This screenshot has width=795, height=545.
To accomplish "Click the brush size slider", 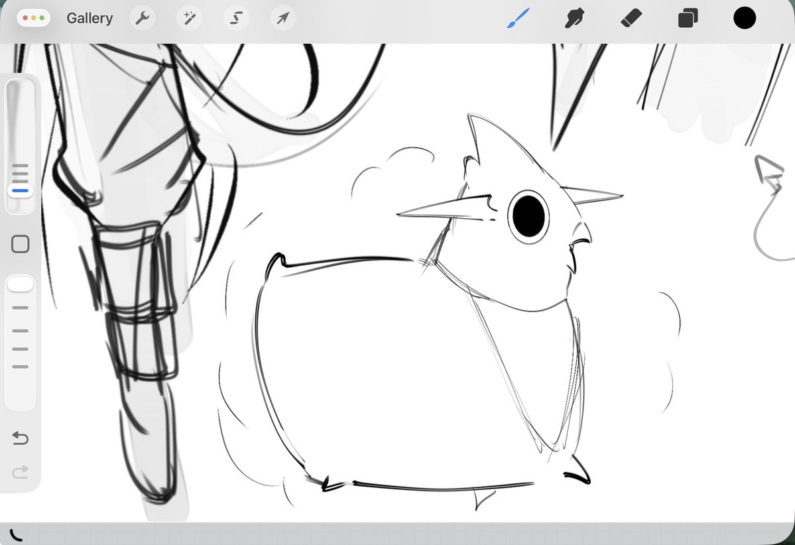I will point(21,145).
